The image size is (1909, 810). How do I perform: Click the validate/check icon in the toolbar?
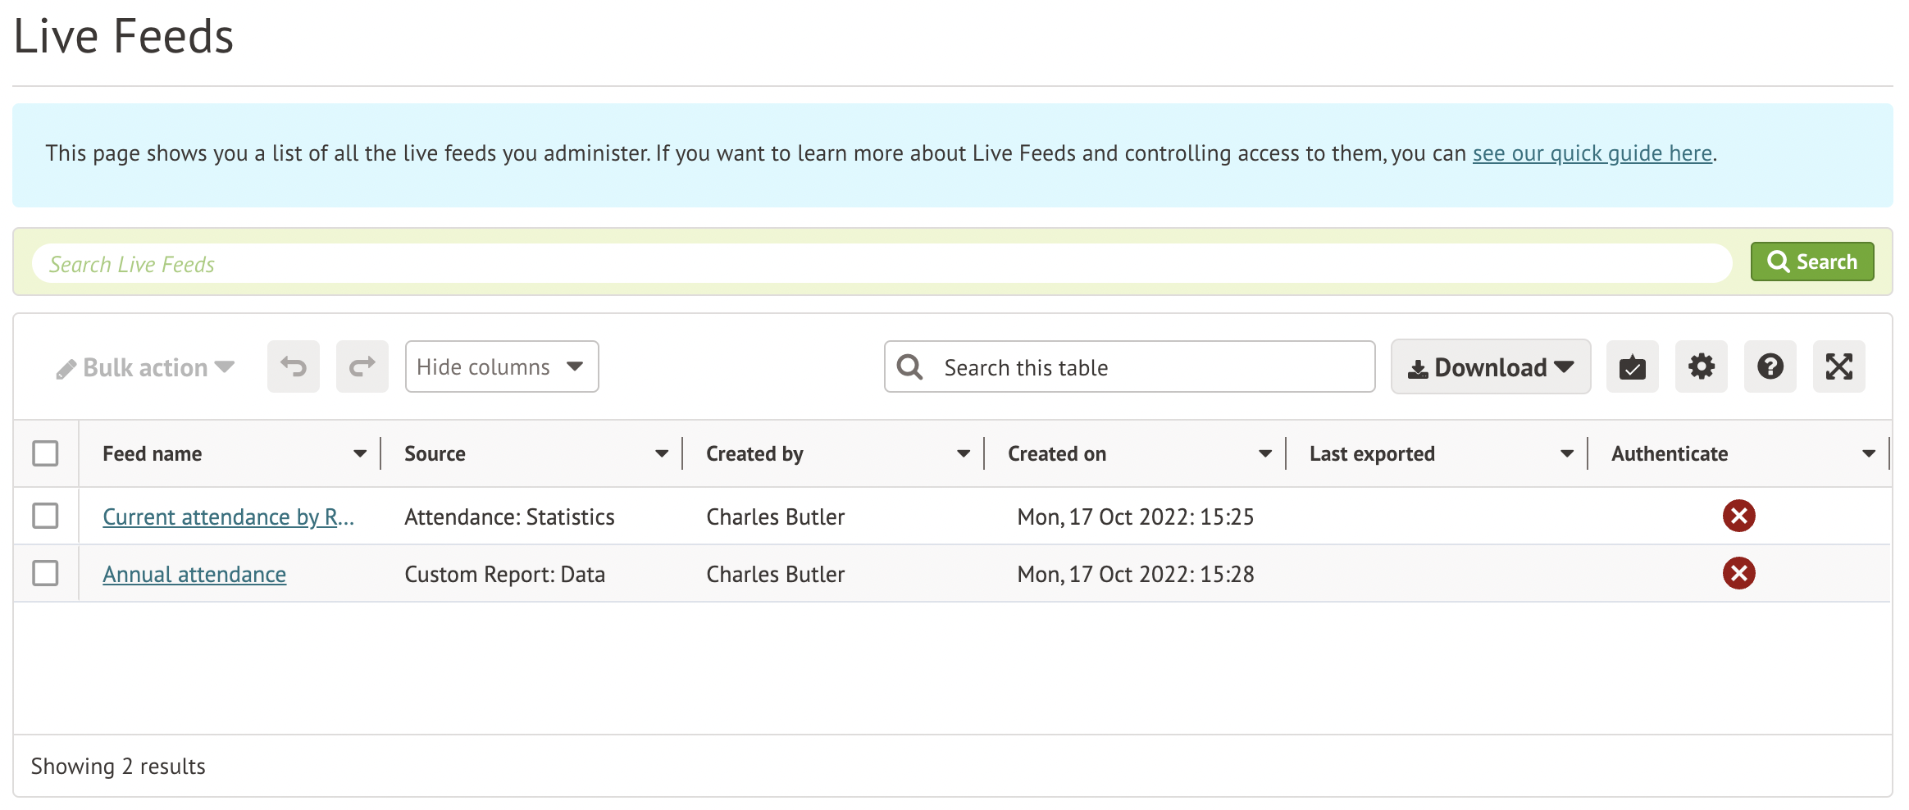pos(1632,366)
